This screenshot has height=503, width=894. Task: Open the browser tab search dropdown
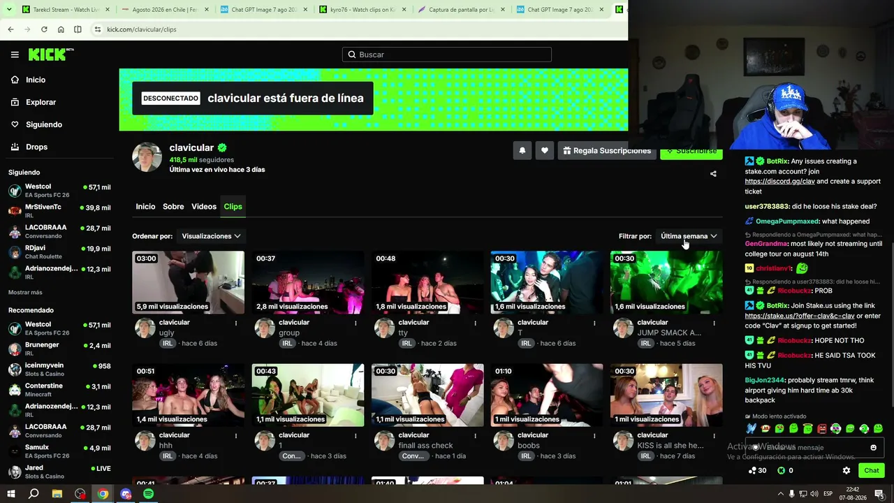coord(8,10)
